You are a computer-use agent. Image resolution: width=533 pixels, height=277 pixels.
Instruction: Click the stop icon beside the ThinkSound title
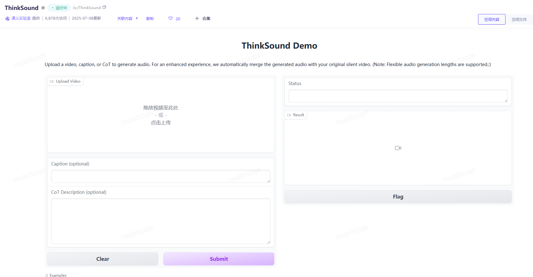[x=43, y=8]
